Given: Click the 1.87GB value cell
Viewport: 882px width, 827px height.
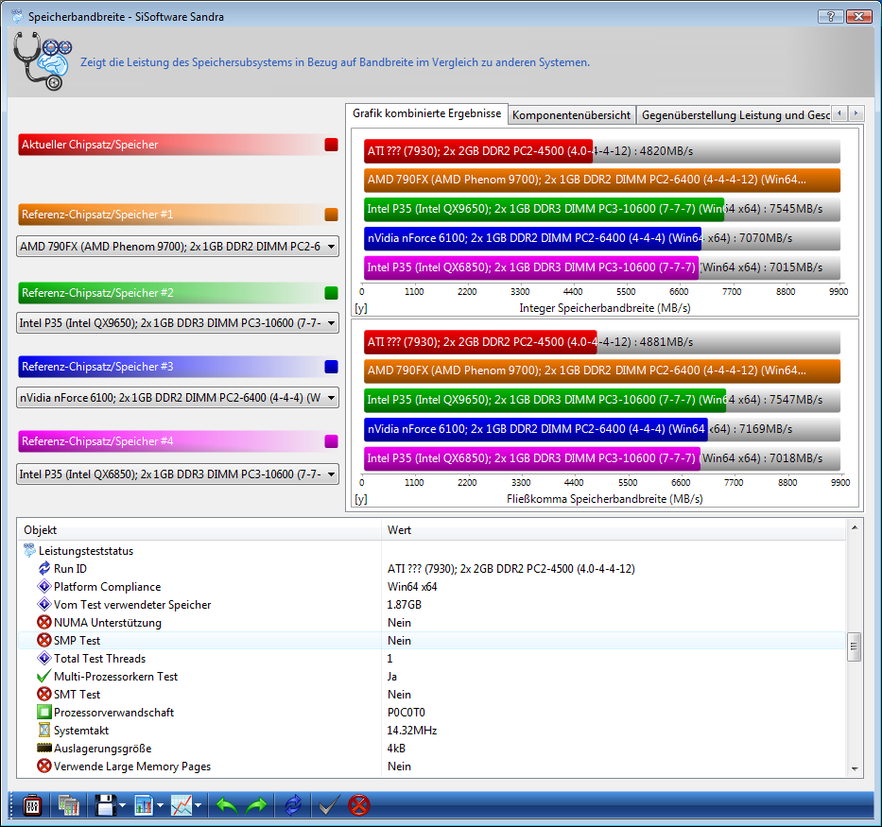Looking at the screenshot, I should [x=404, y=604].
